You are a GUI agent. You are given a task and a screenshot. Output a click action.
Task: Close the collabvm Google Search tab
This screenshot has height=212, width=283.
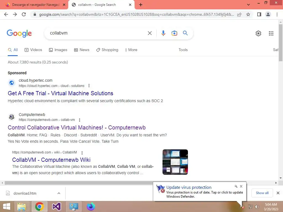(130, 5)
